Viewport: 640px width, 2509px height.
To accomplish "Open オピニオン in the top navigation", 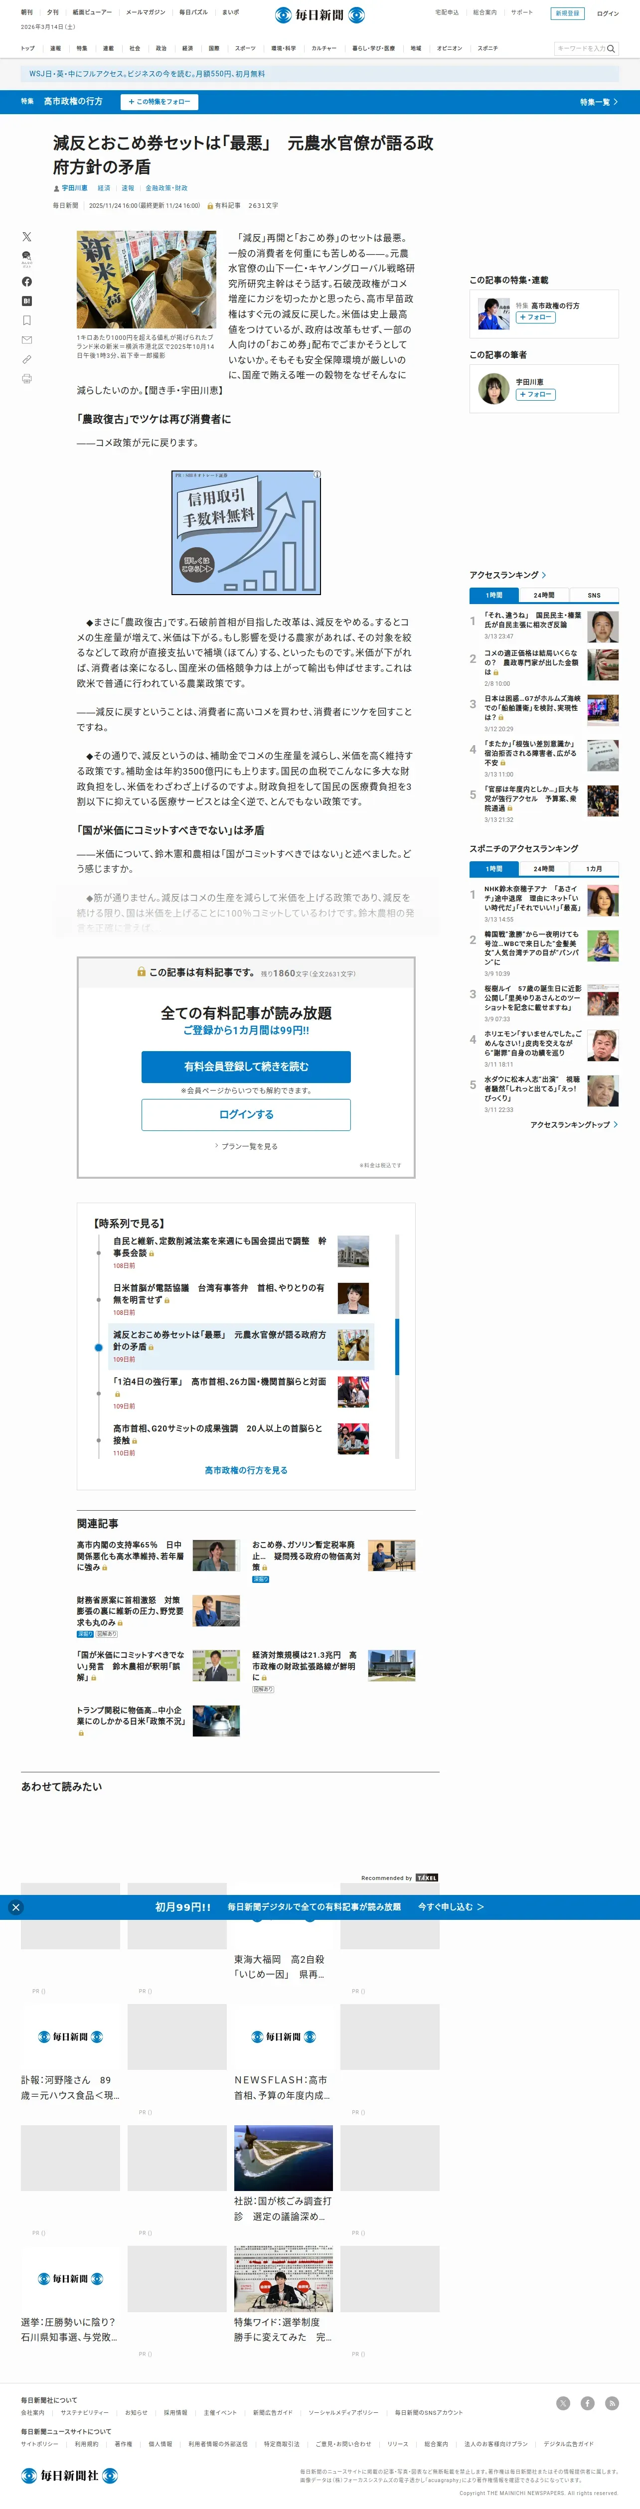I will click(449, 48).
